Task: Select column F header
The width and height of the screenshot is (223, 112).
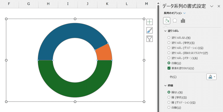Action: (x=9, y=4)
